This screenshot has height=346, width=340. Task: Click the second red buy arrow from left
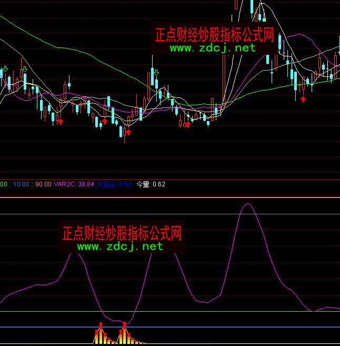(105, 121)
